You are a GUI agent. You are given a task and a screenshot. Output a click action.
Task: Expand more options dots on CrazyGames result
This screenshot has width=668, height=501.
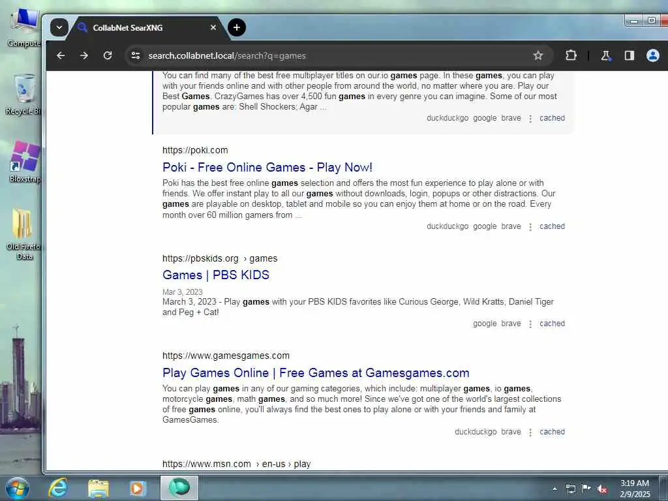click(x=530, y=119)
